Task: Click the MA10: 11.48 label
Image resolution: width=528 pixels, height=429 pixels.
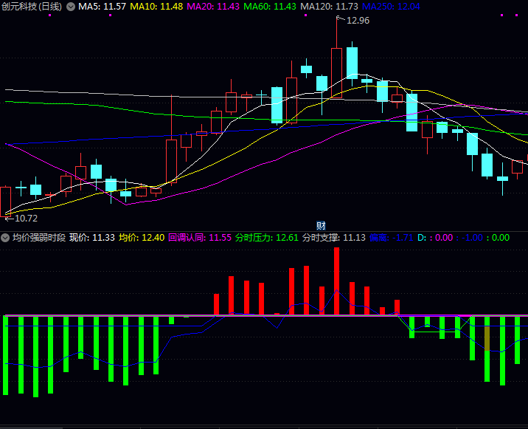Action: tap(156, 7)
